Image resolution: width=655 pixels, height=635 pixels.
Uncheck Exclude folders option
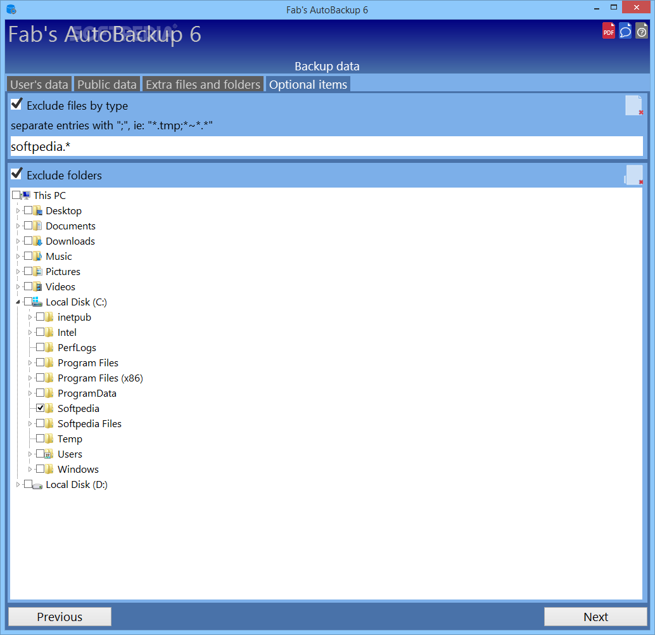pyautogui.click(x=16, y=174)
